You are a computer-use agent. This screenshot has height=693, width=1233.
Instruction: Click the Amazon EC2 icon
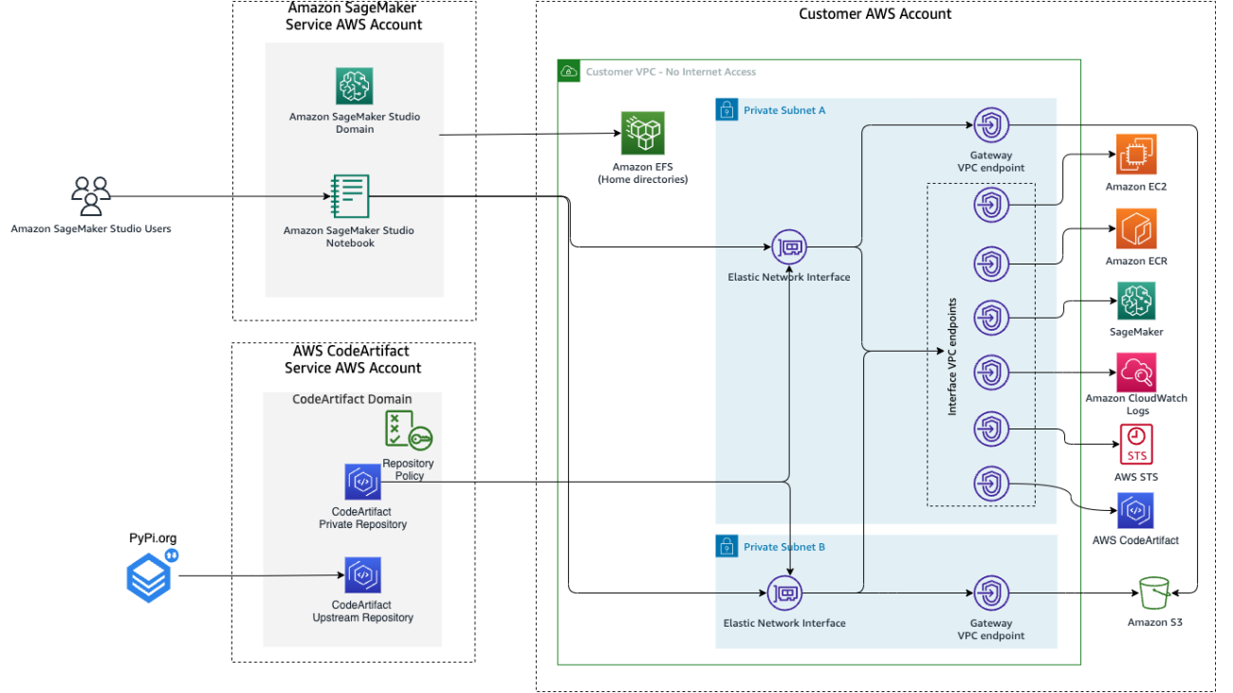[1136, 155]
